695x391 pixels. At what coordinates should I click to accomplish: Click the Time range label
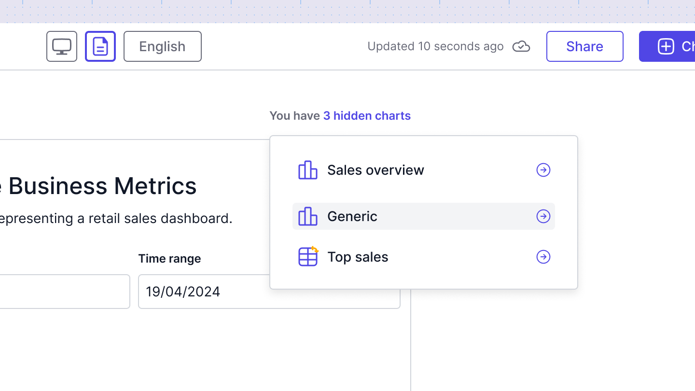pos(169,259)
